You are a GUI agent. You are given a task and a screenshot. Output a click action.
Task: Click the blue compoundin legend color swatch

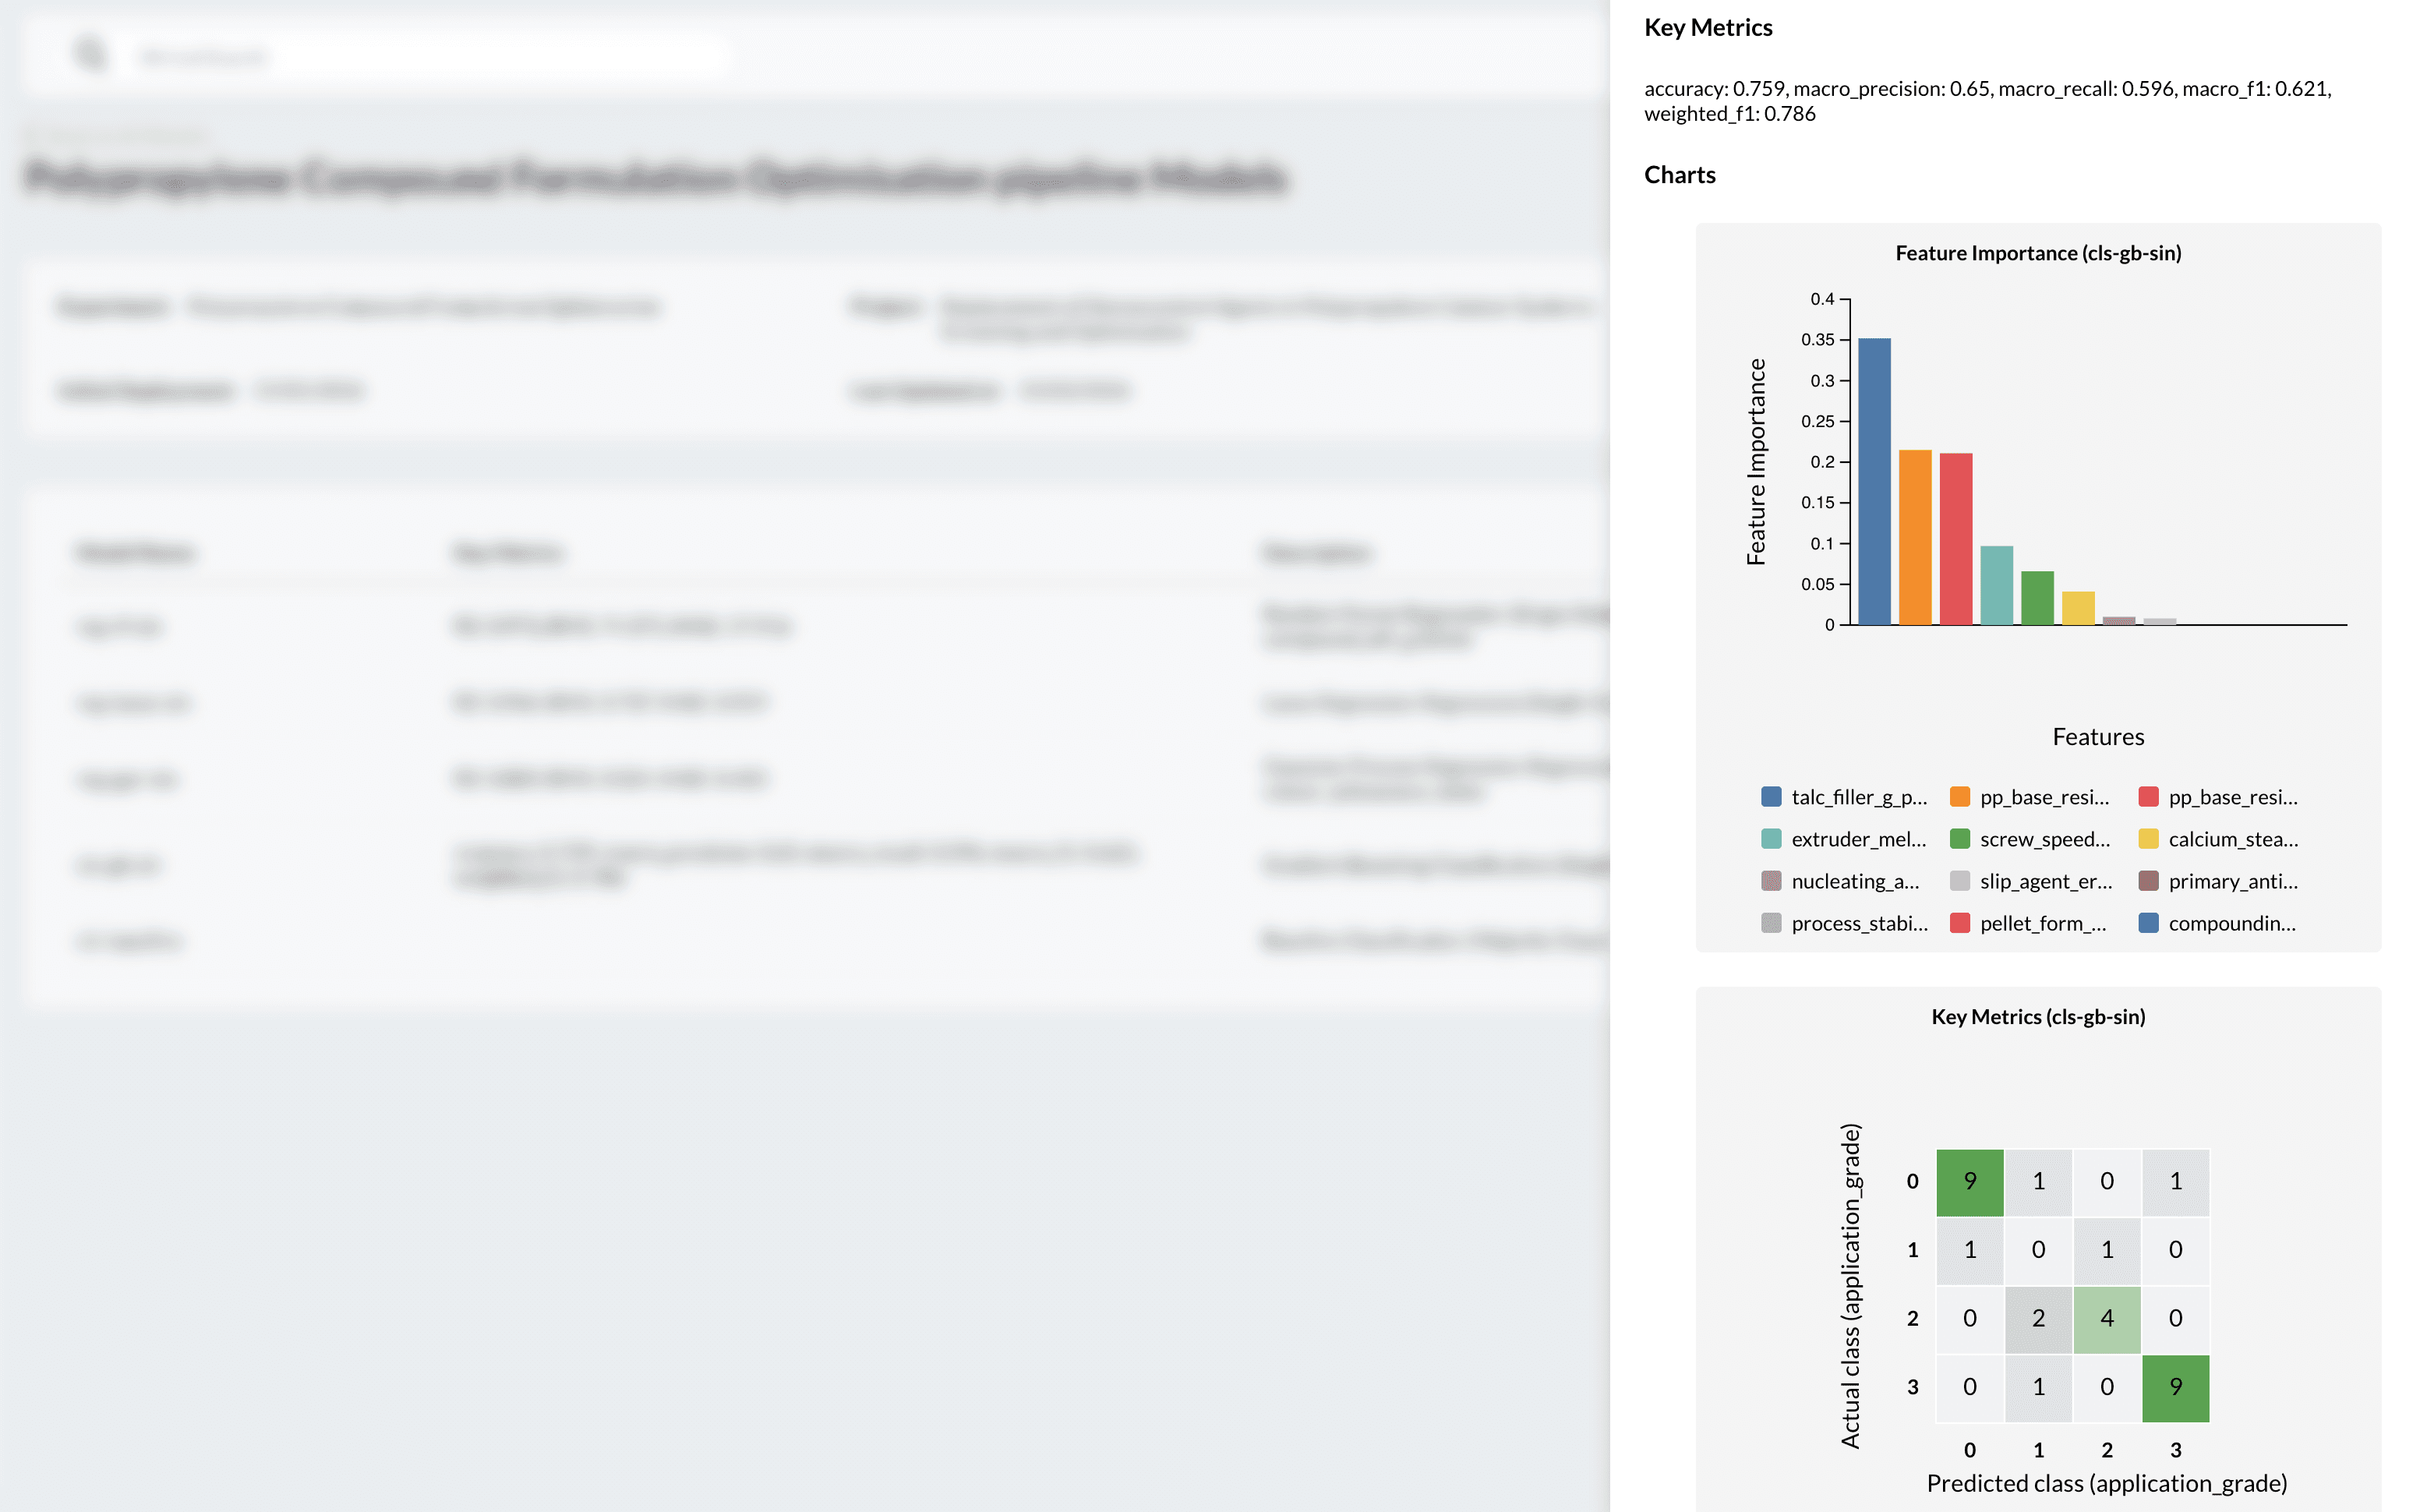pos(2147,923)
